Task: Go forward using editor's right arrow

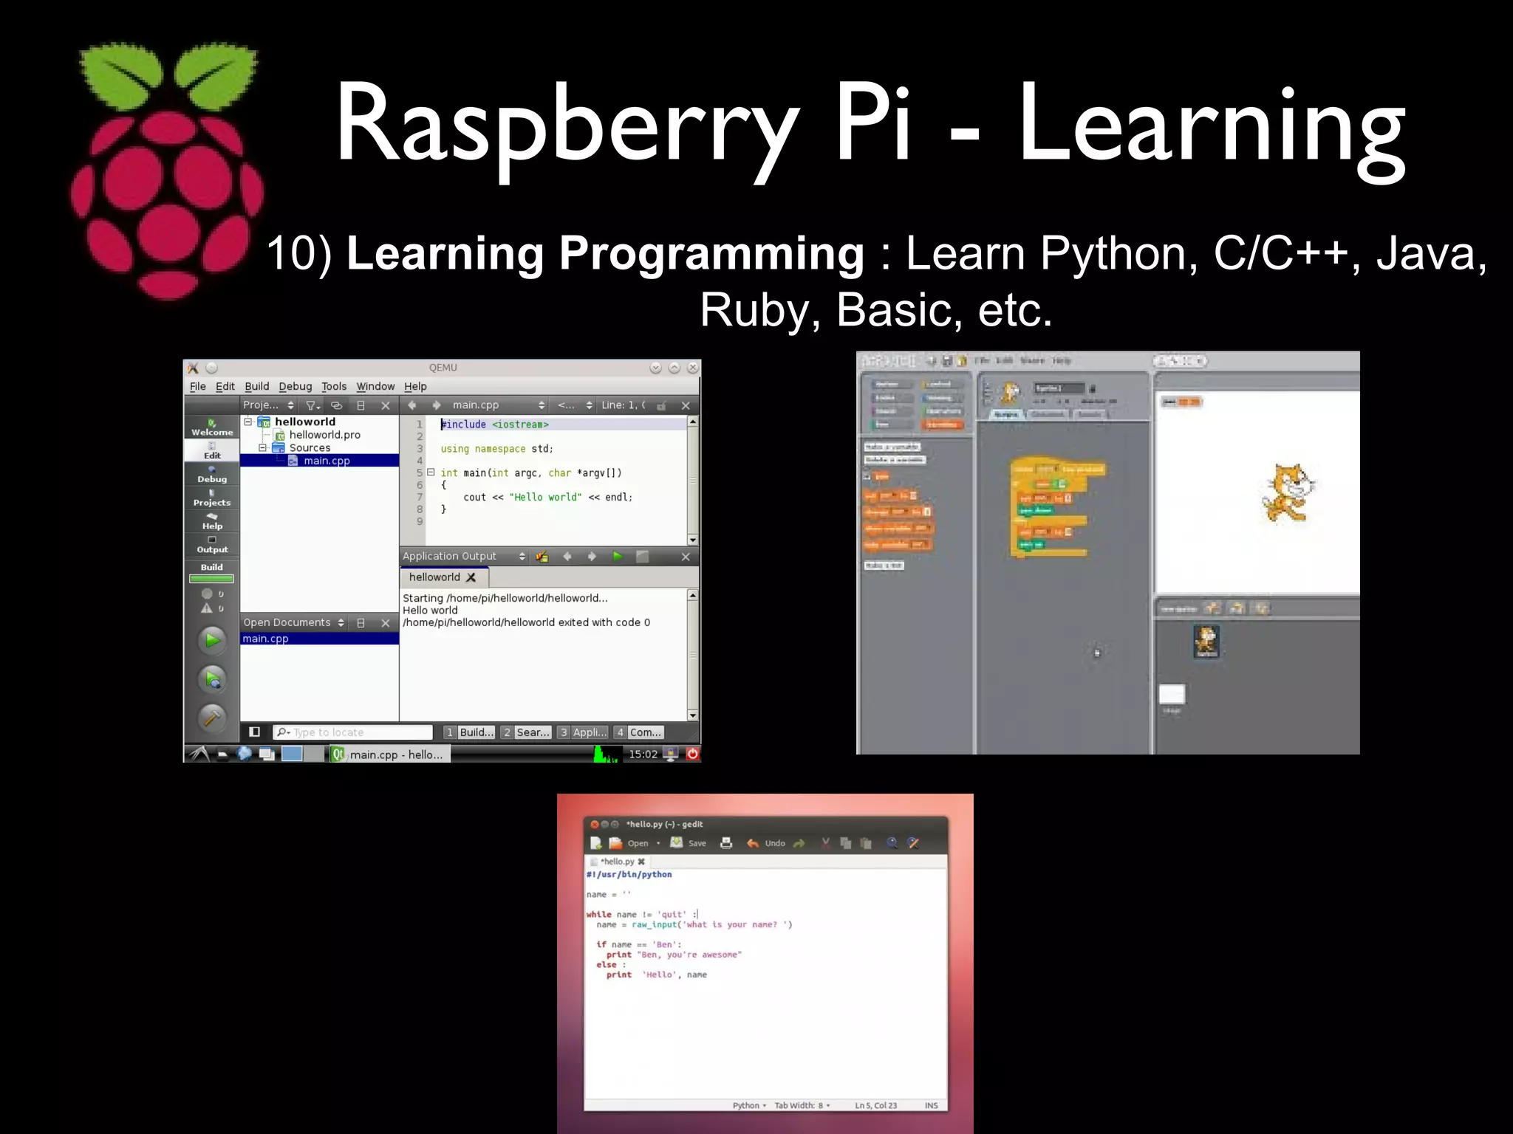Action: pos(437,405)
